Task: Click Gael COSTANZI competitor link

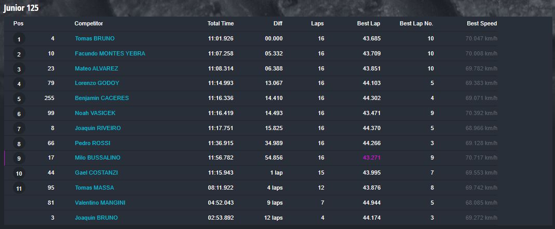Action: [x=96, y=173]
